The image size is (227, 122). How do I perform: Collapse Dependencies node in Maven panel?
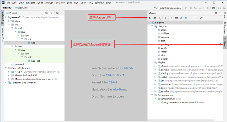pos(152,95)
